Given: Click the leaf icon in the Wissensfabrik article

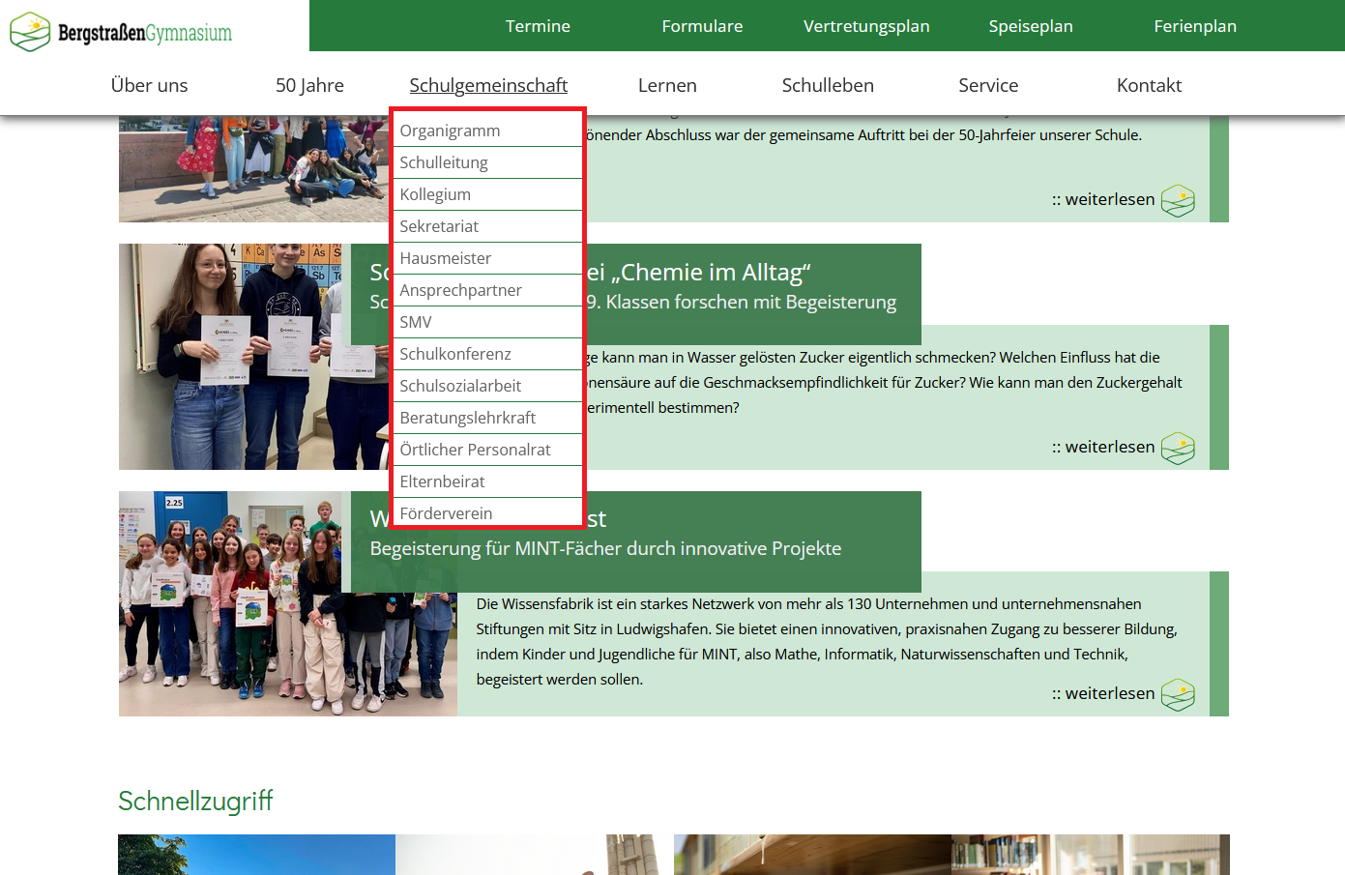Looking at the screenshot, I should (1177, 694).
